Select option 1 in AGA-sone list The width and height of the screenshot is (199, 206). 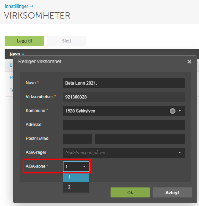pyautogui.click(x=76, y=177)
